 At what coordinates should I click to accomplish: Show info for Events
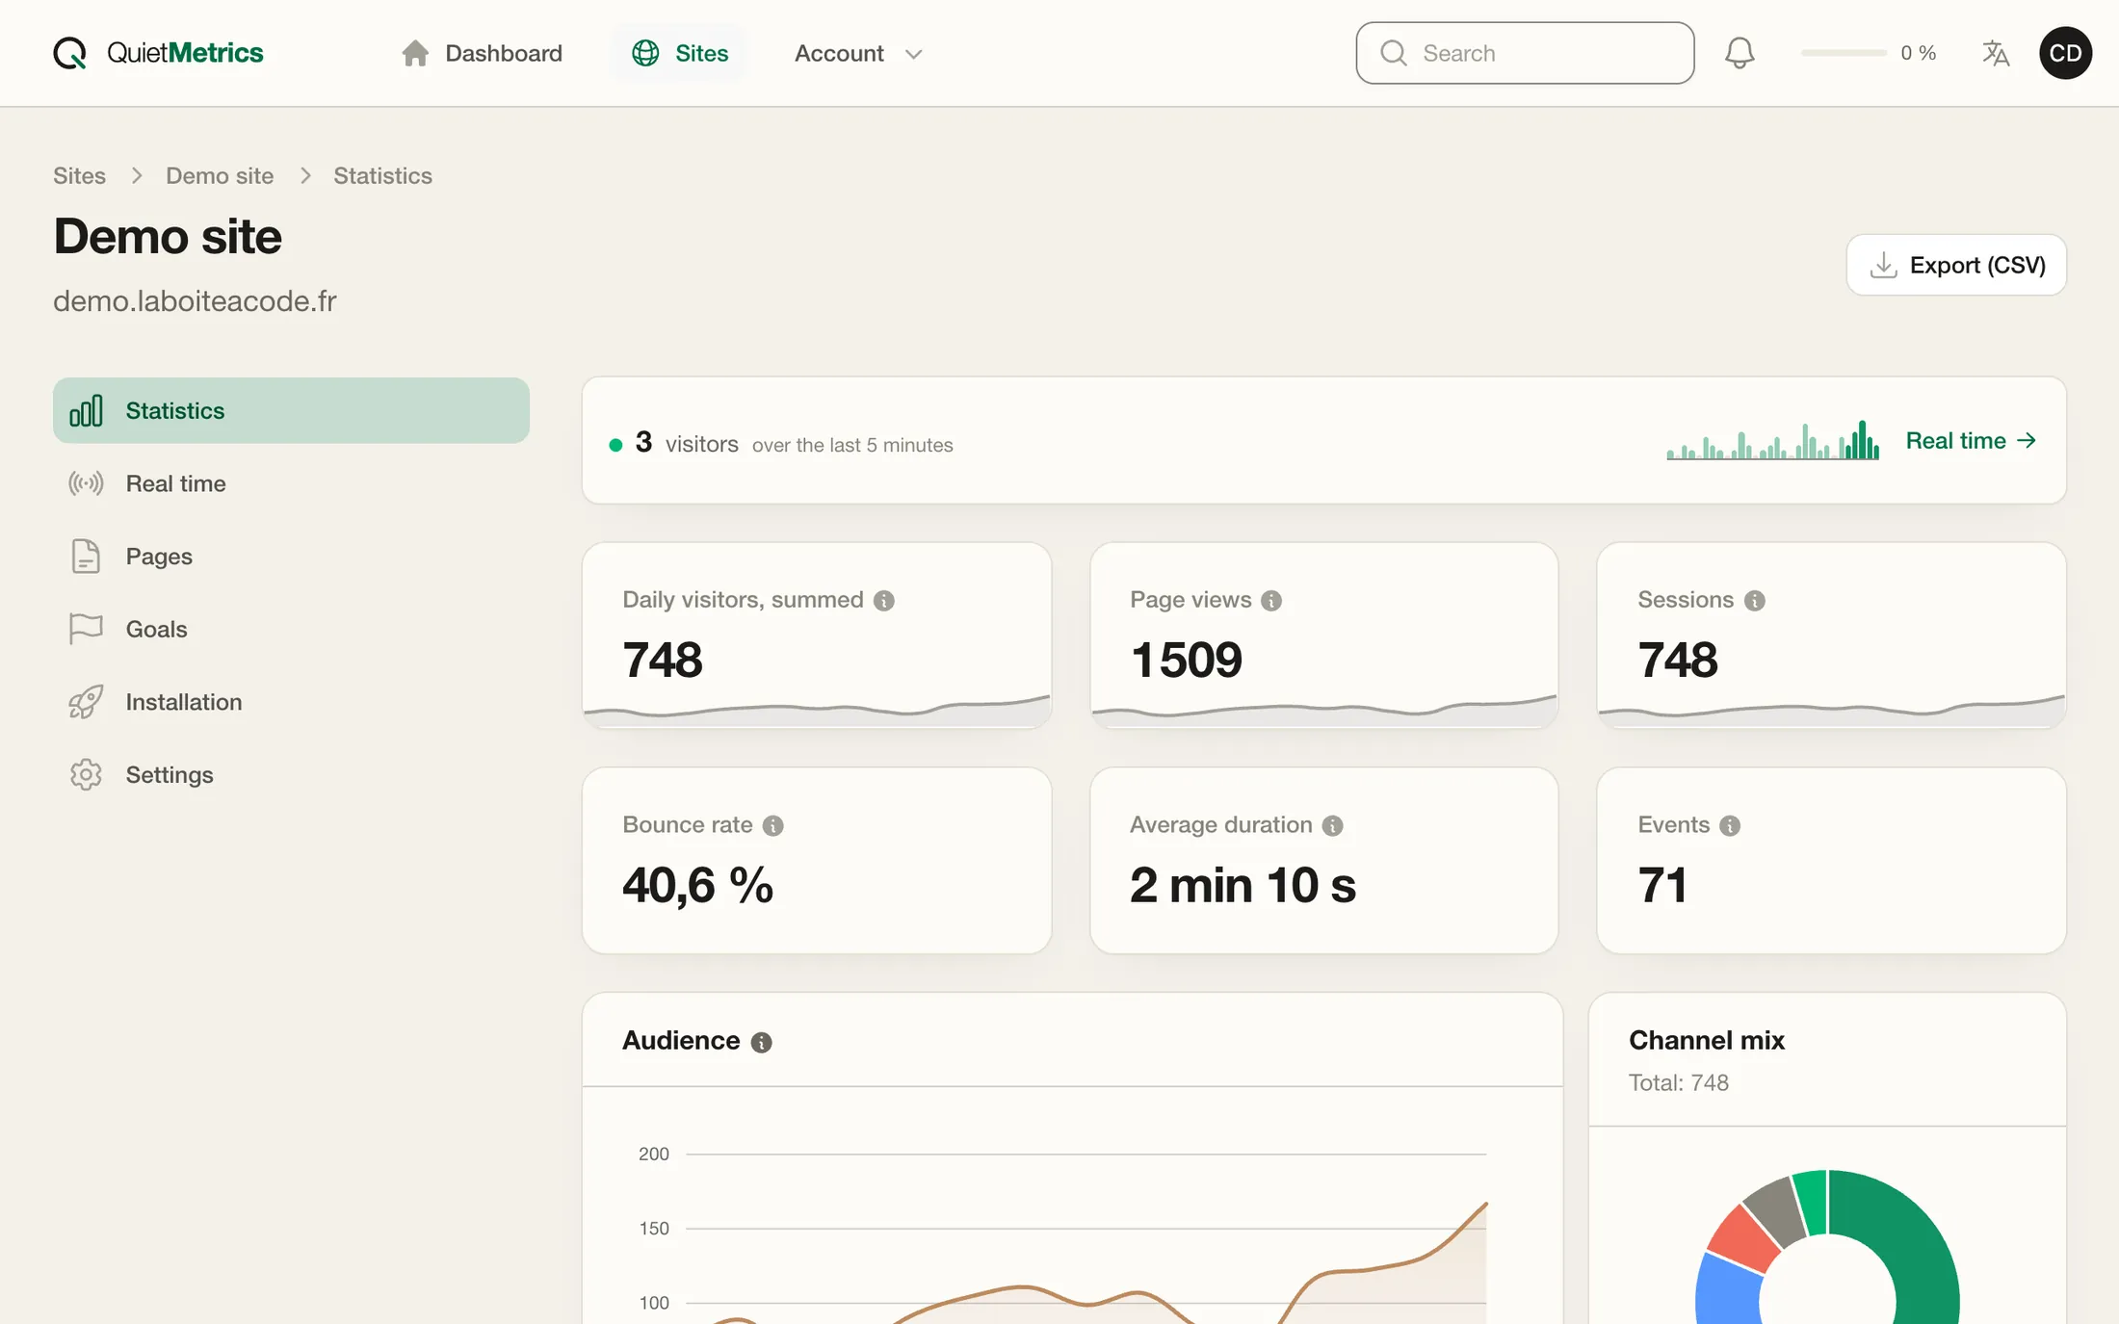pyautogui.click(x=1730, y=826)
